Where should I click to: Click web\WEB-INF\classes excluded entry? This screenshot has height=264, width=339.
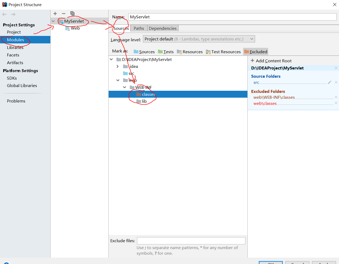pyautogui.click(x=274, y=97)
